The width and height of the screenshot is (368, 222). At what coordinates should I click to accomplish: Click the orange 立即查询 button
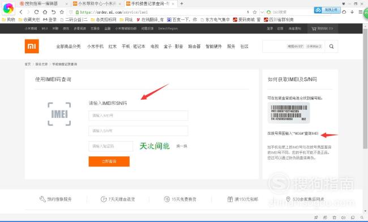[109, 161]
